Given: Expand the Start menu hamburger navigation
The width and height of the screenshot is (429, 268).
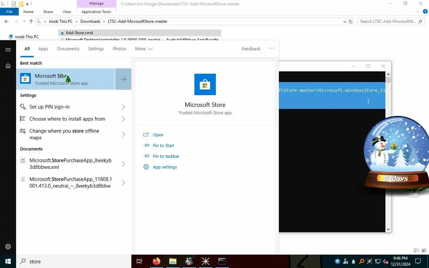Looking at the screenshot, I should [8, 50].
